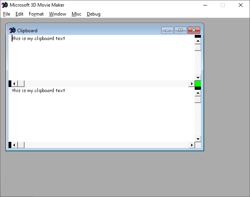Open the Window menu

point(58,14)
